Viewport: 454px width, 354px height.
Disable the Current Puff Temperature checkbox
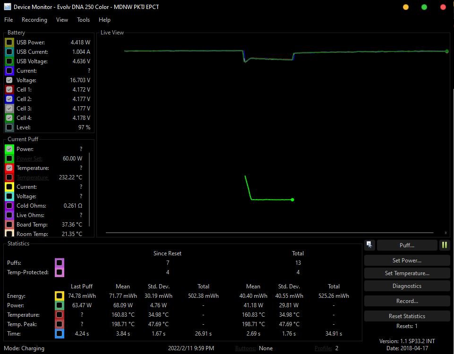[x=9, y=168]
